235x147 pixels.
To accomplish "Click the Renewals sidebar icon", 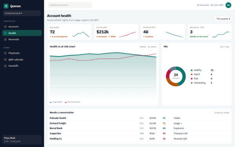I will point(5,40).
